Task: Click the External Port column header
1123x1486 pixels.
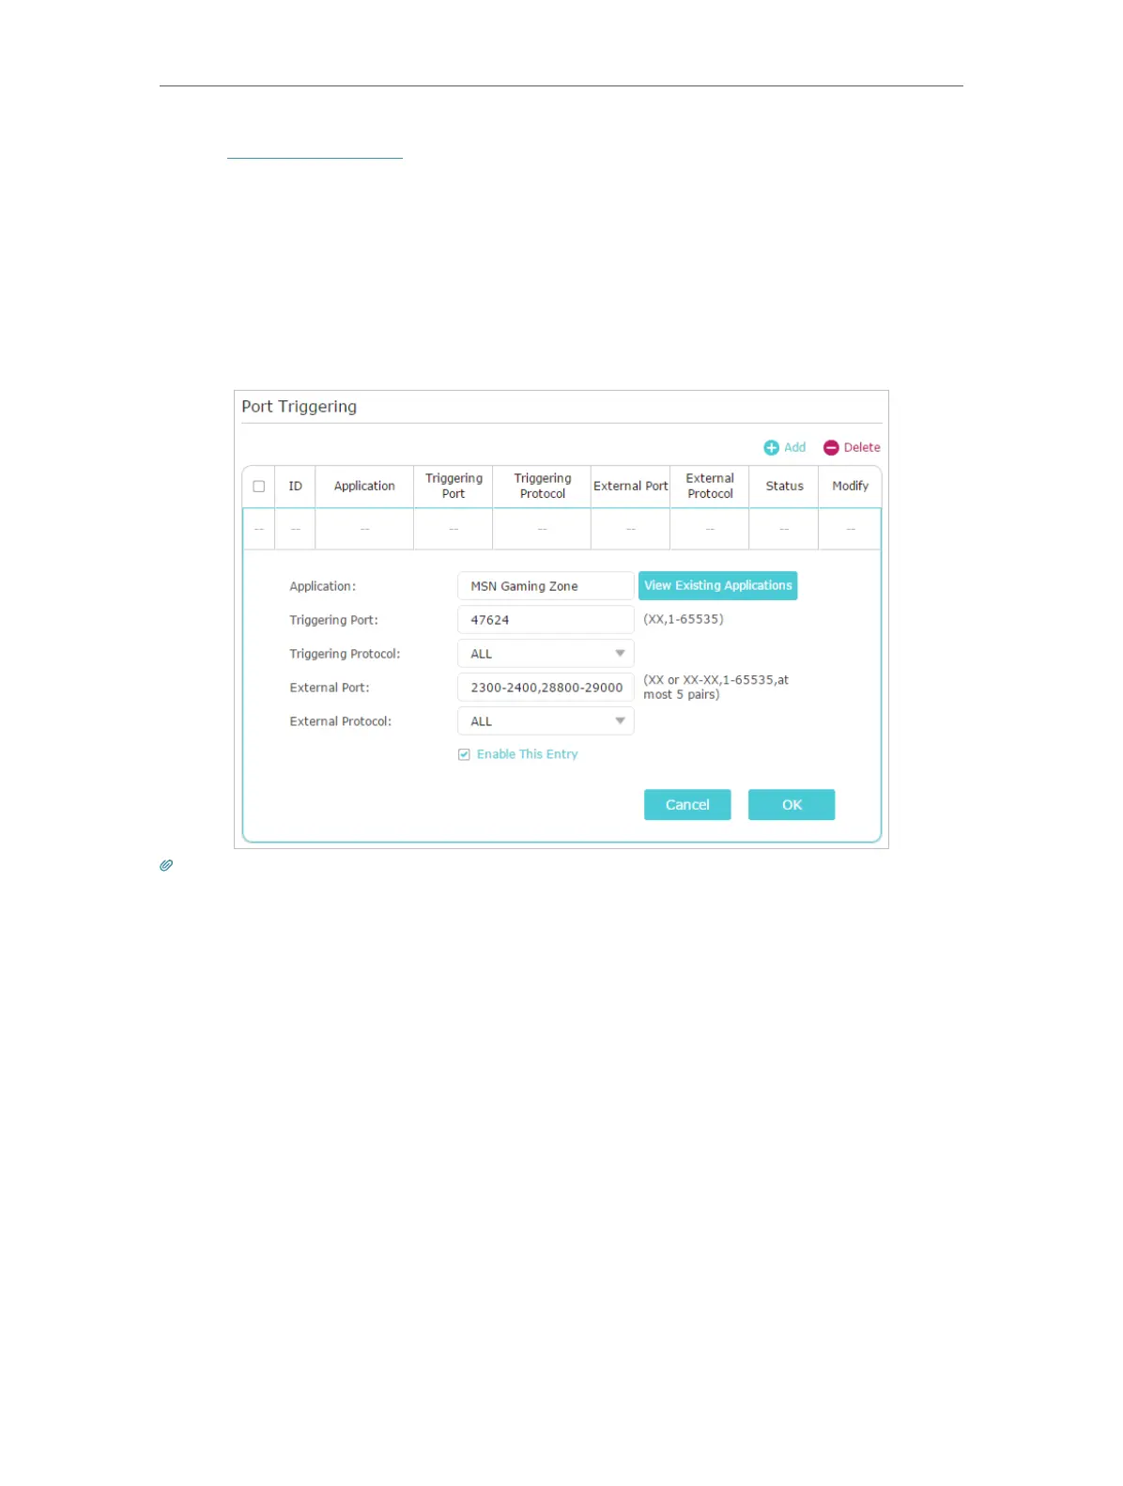Action: 631,487
